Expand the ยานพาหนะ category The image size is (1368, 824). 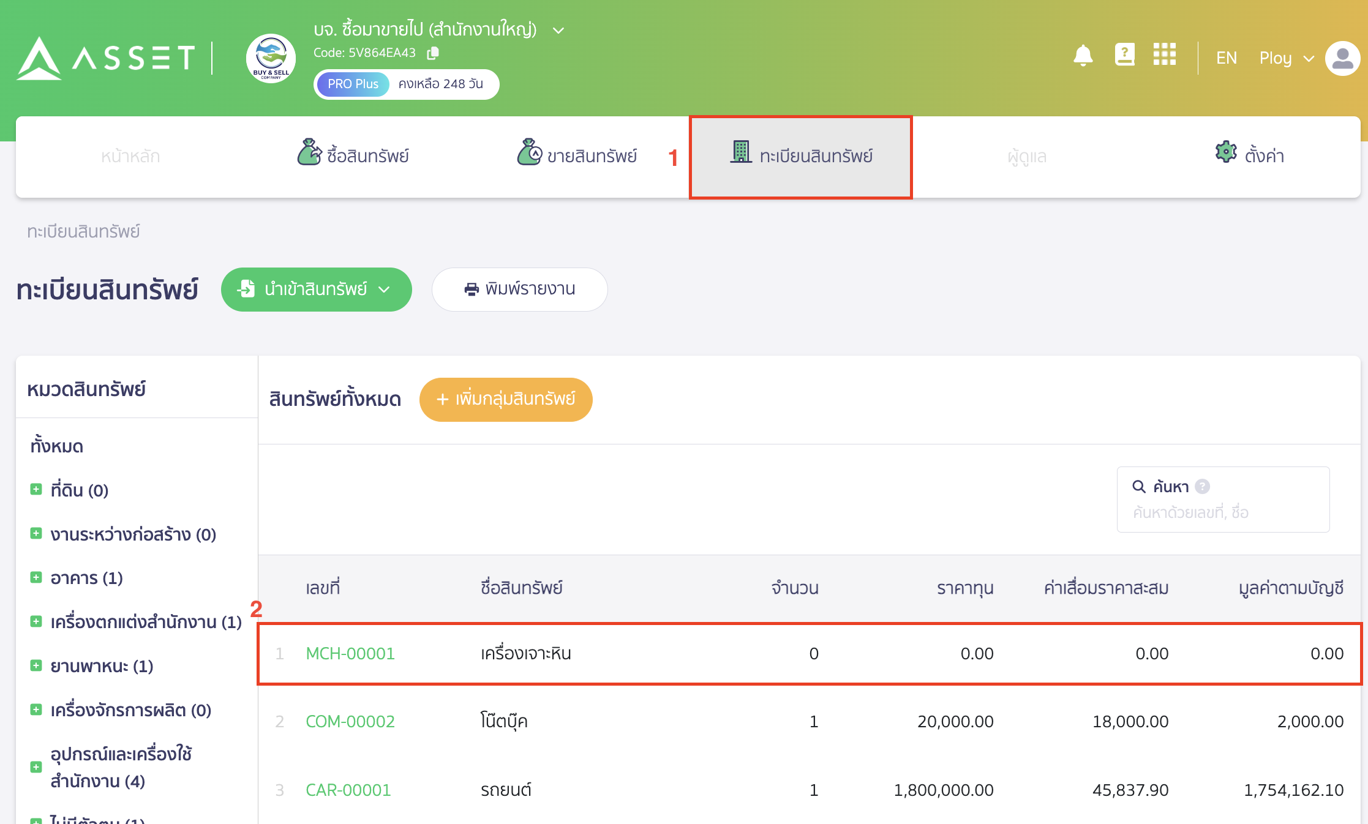(x=35, y=665)
